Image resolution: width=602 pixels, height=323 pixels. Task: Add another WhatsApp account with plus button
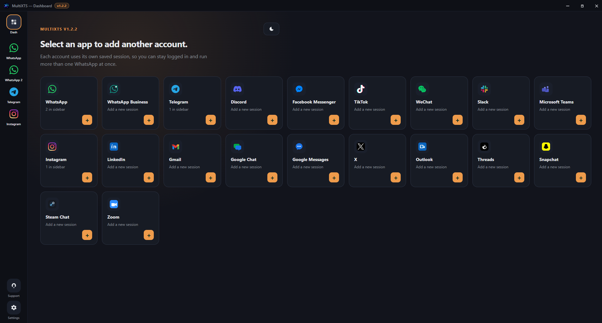point(87,120)
